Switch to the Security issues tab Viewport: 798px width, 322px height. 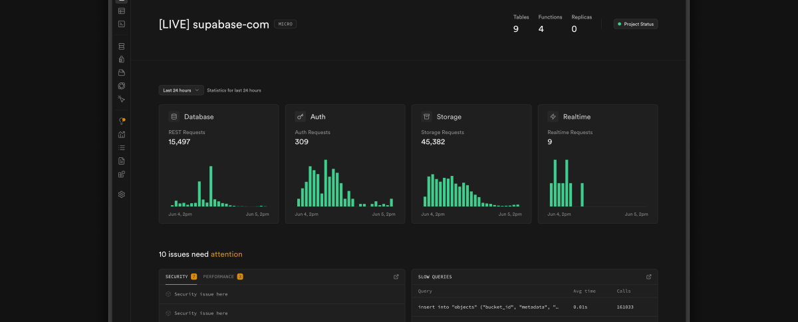click(181, 276)
